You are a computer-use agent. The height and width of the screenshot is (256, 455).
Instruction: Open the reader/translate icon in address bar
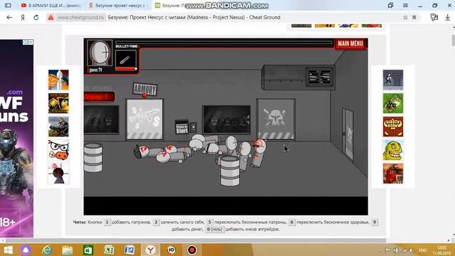click(405, 17)
